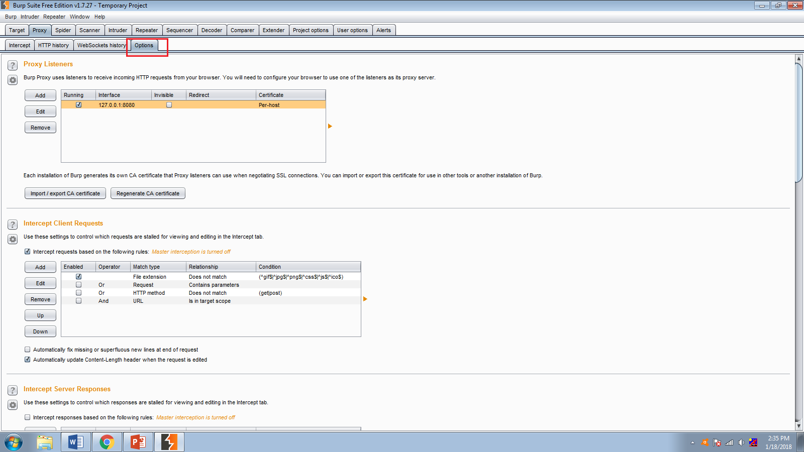
Task: Toggle Invisible checkbox for the 127.0.0.1:8080 listener
Action: point(169,105)
